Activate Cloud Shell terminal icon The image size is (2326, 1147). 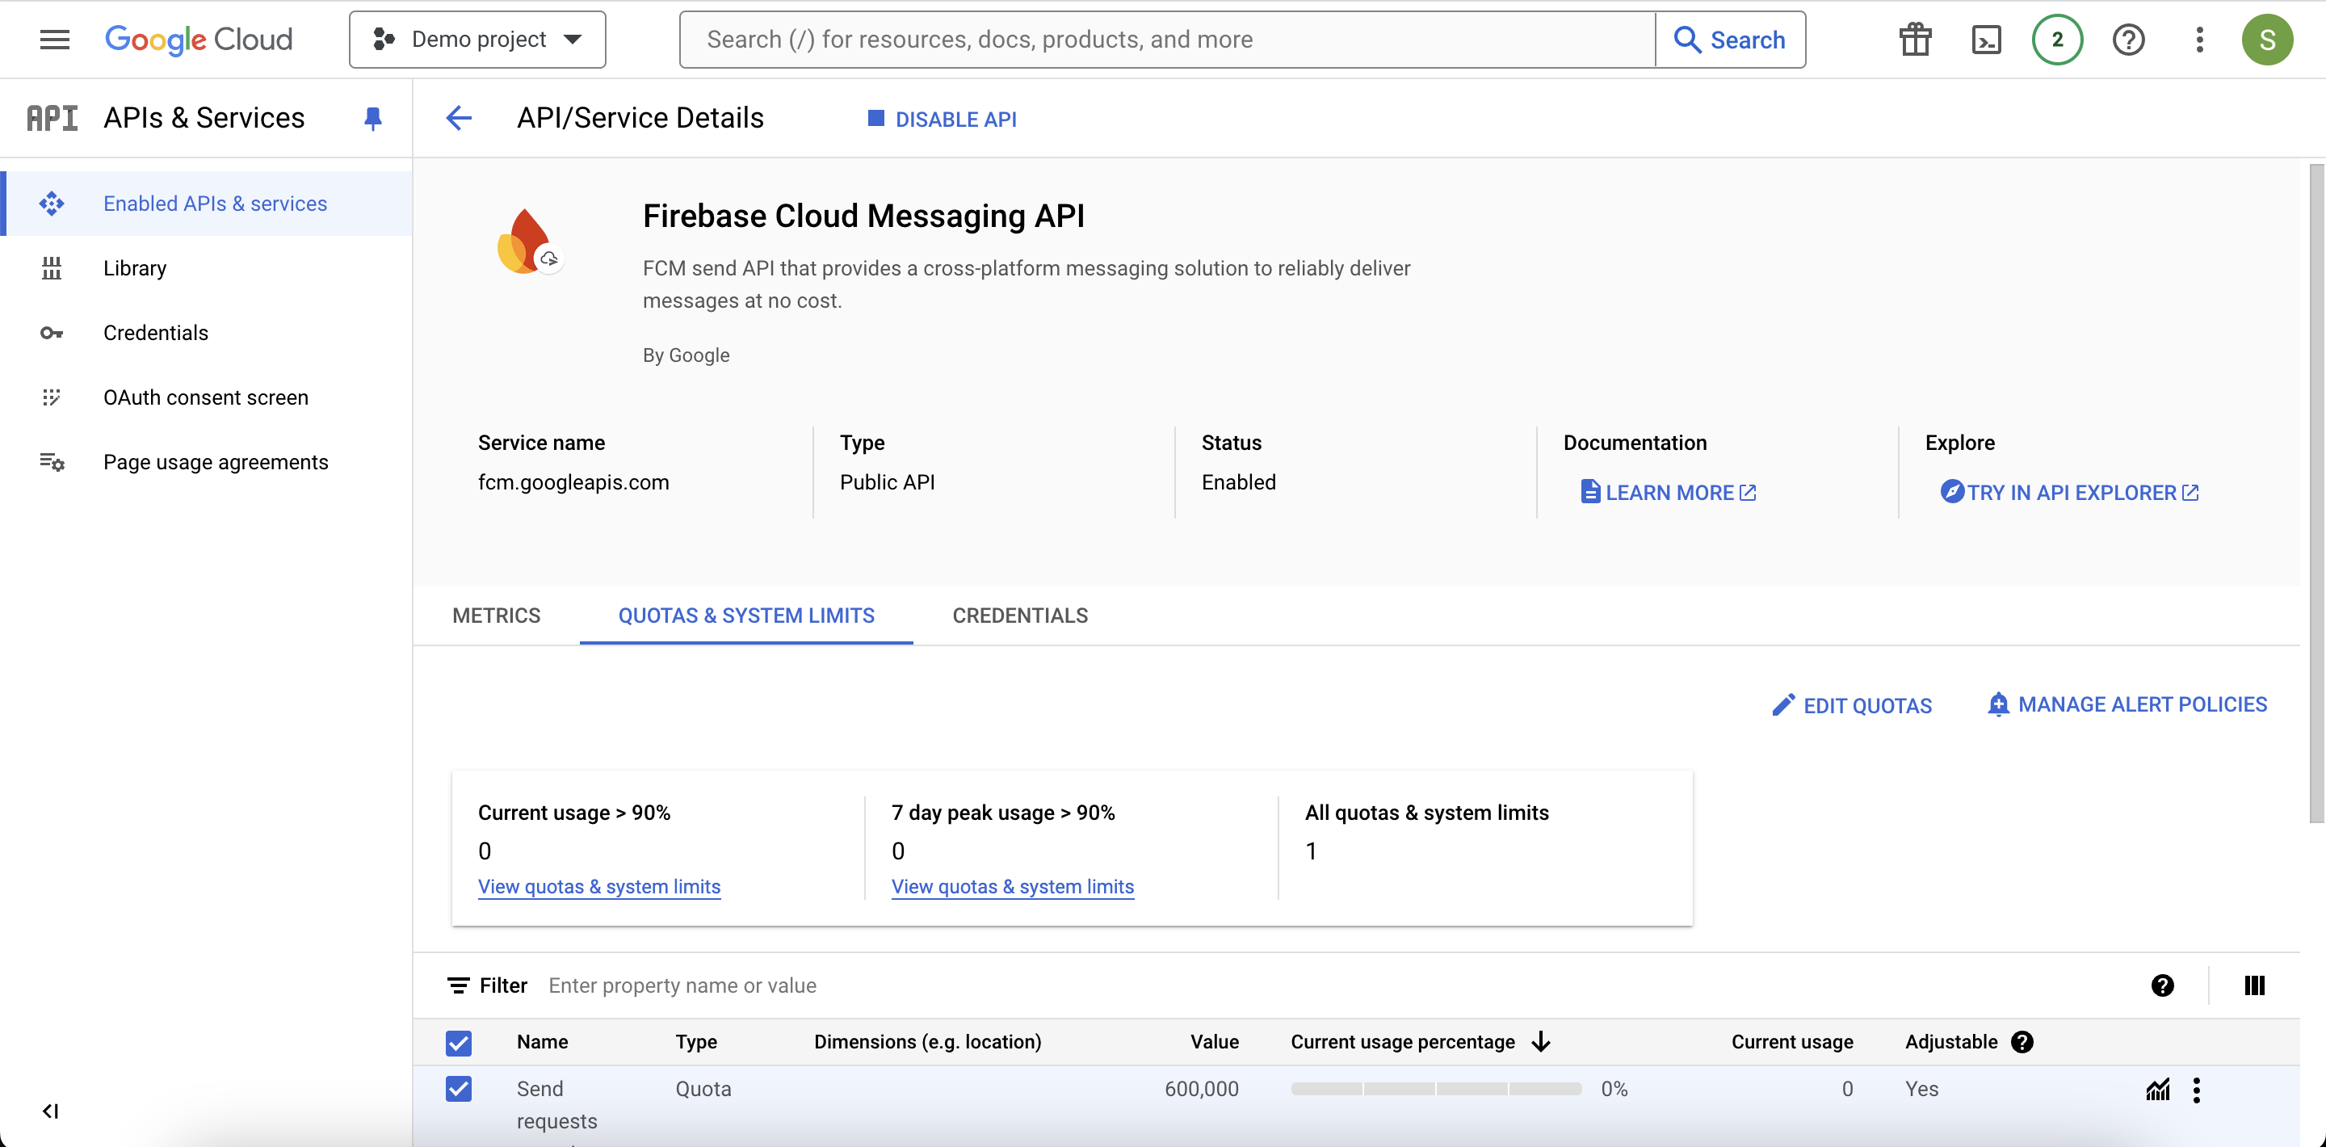1986,39
